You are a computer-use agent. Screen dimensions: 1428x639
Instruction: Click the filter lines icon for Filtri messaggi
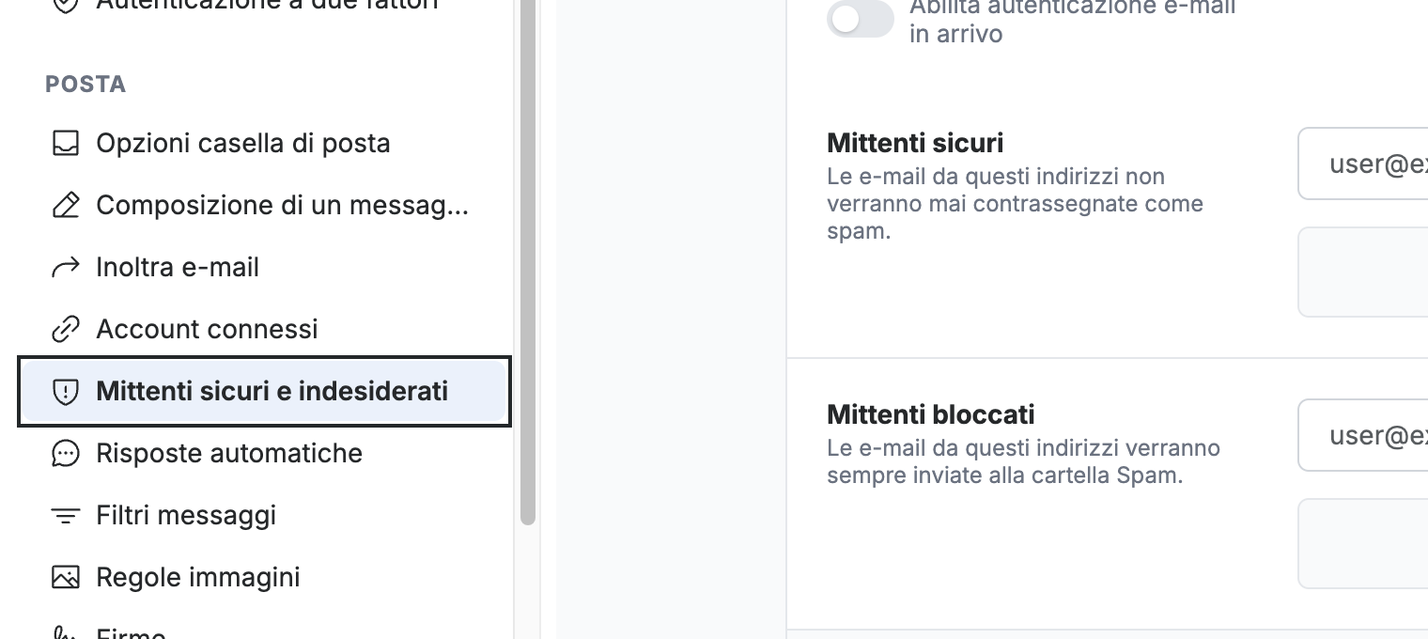pyautogui.click(x=65, y=516)
